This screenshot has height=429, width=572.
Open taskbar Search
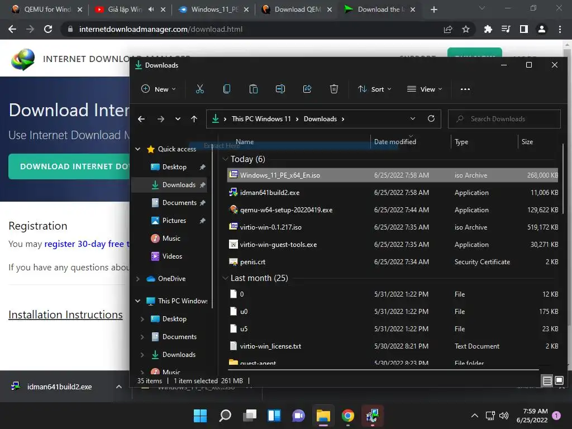(225, 416)
